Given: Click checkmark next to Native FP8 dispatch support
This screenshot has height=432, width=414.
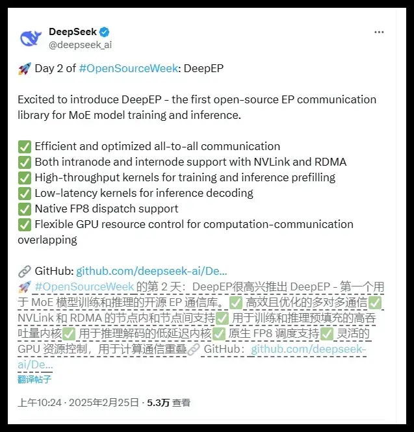Looking at the screenshot, I should pyautogui.click(x=25, y=209).
